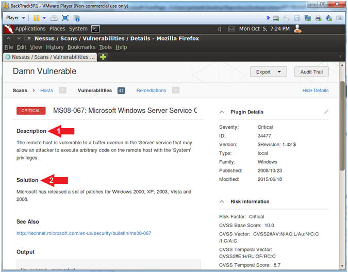Viewport: 348px width, 273px height.
Task: Click the VMware message log icon
Action: (339, 18)
